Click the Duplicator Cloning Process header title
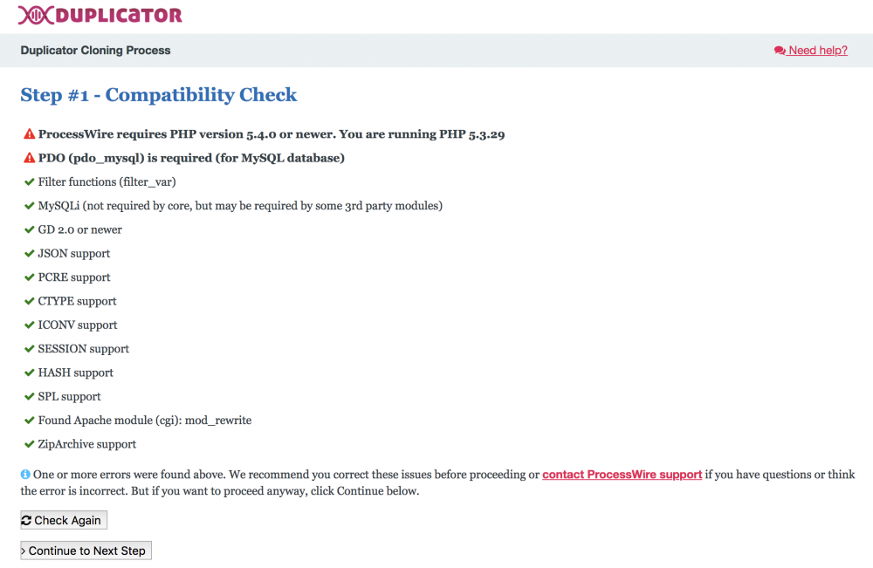This screenshot has height=568, width=873. 96,51
